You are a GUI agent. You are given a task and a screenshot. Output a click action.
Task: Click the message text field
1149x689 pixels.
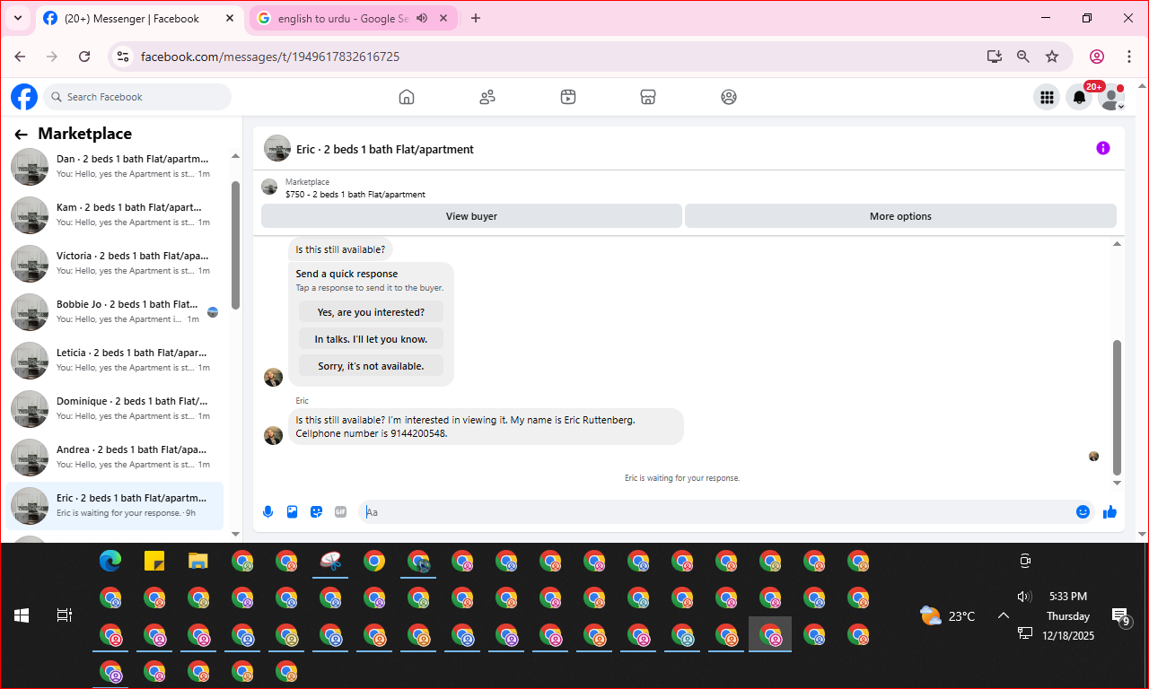click(716, 512)
